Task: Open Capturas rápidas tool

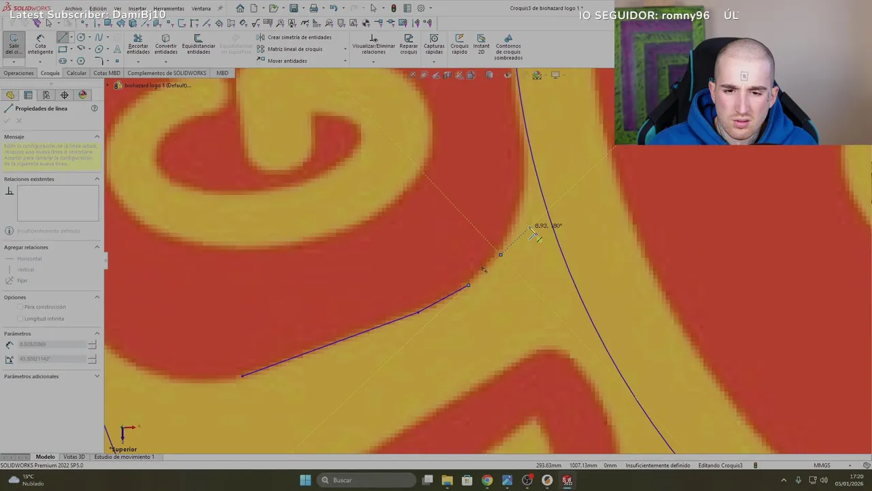Action: (x=434, y=45)
